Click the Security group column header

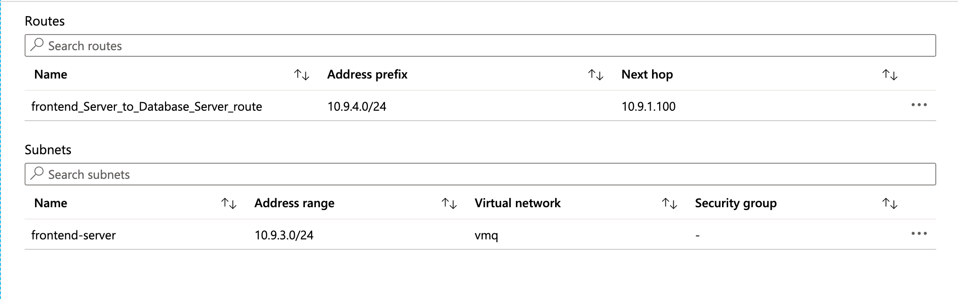(x=735, y=203)
